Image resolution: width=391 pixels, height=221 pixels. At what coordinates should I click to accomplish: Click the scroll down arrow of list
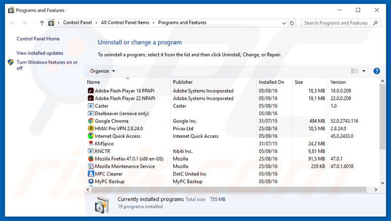[382, 183]
